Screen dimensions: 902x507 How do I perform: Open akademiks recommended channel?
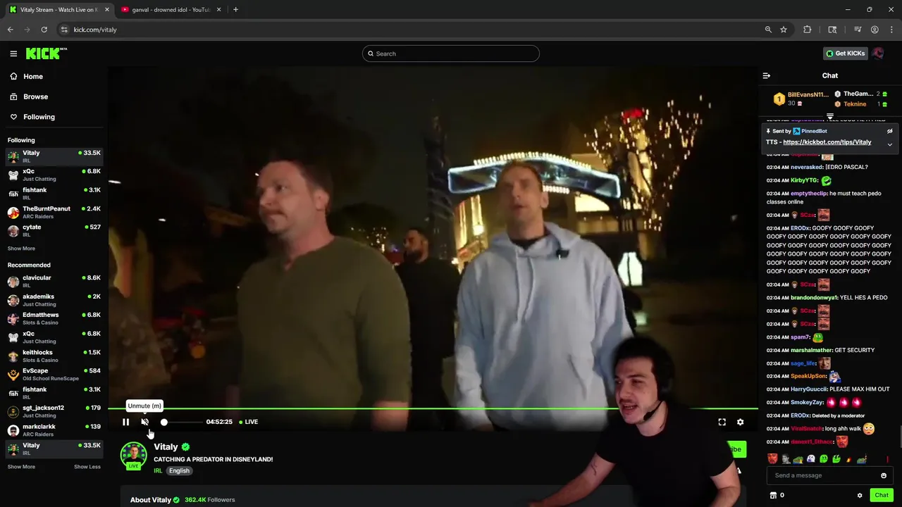pyautogui.click(x=54, y=300)
